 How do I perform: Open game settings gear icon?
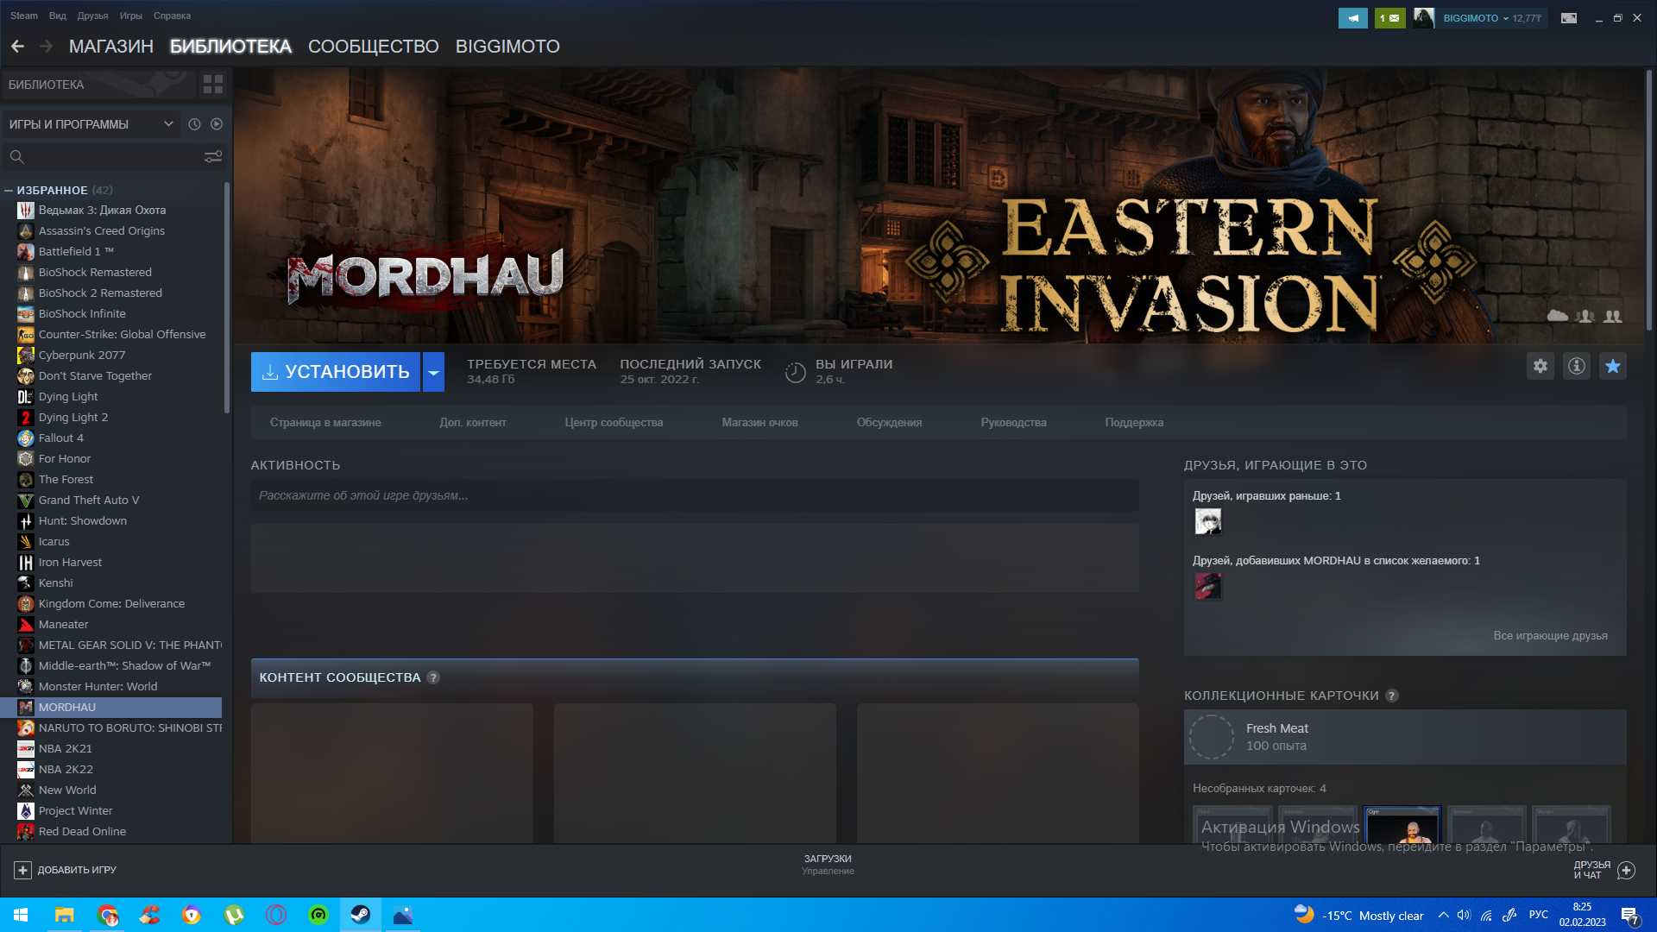point(1540,366)
